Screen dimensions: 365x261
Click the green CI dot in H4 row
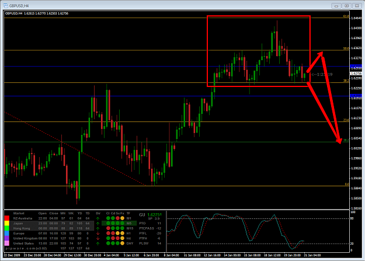[x=108, y=238]
